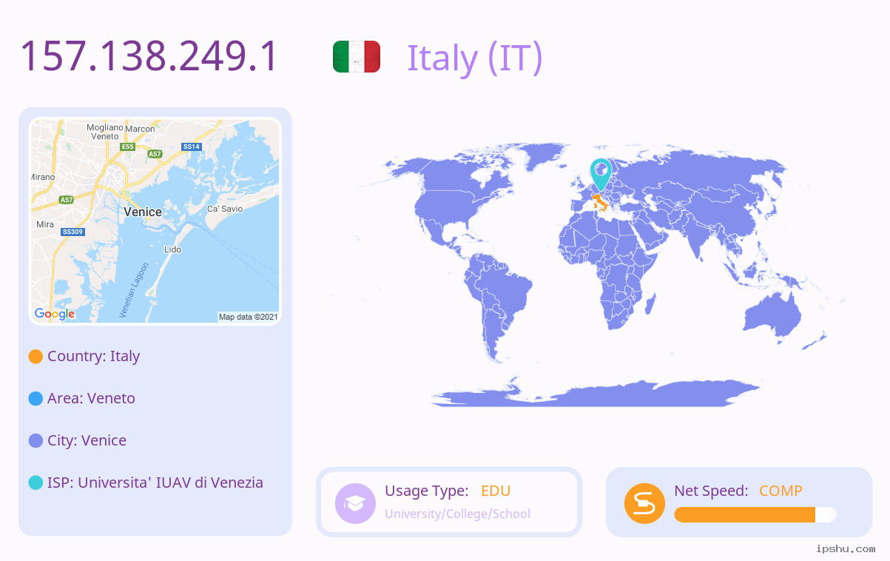Click the Venice label on the map
The width and height of the screenshot is (890, 561).
coord(143,212)
